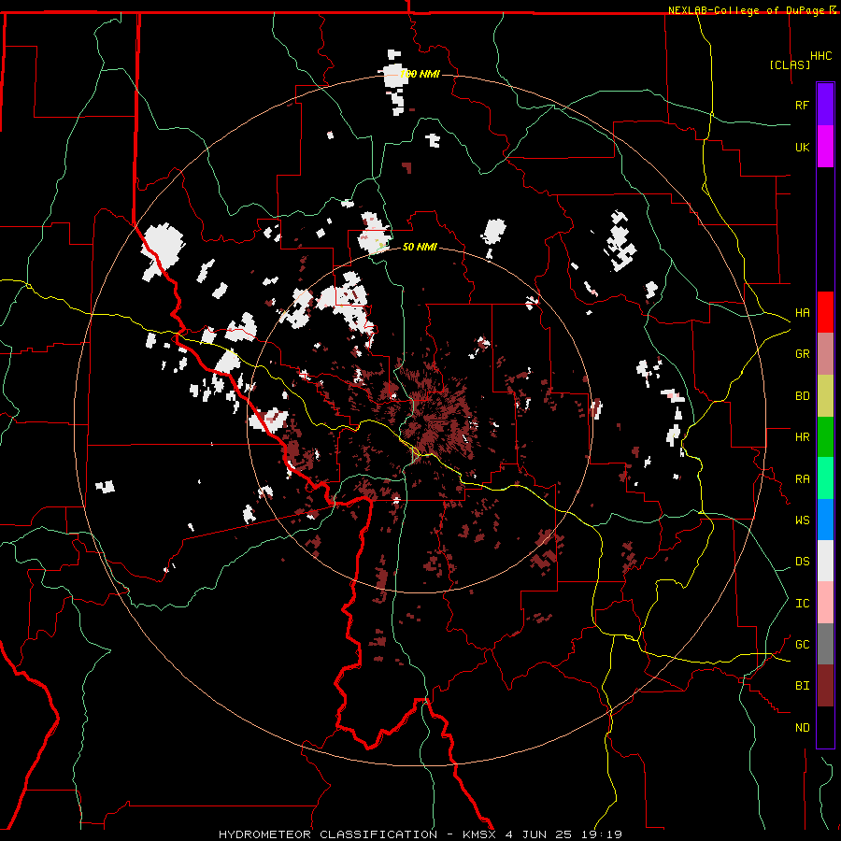Click the mint green RA color swatch
841x841 pixels.
pos(825,478)
